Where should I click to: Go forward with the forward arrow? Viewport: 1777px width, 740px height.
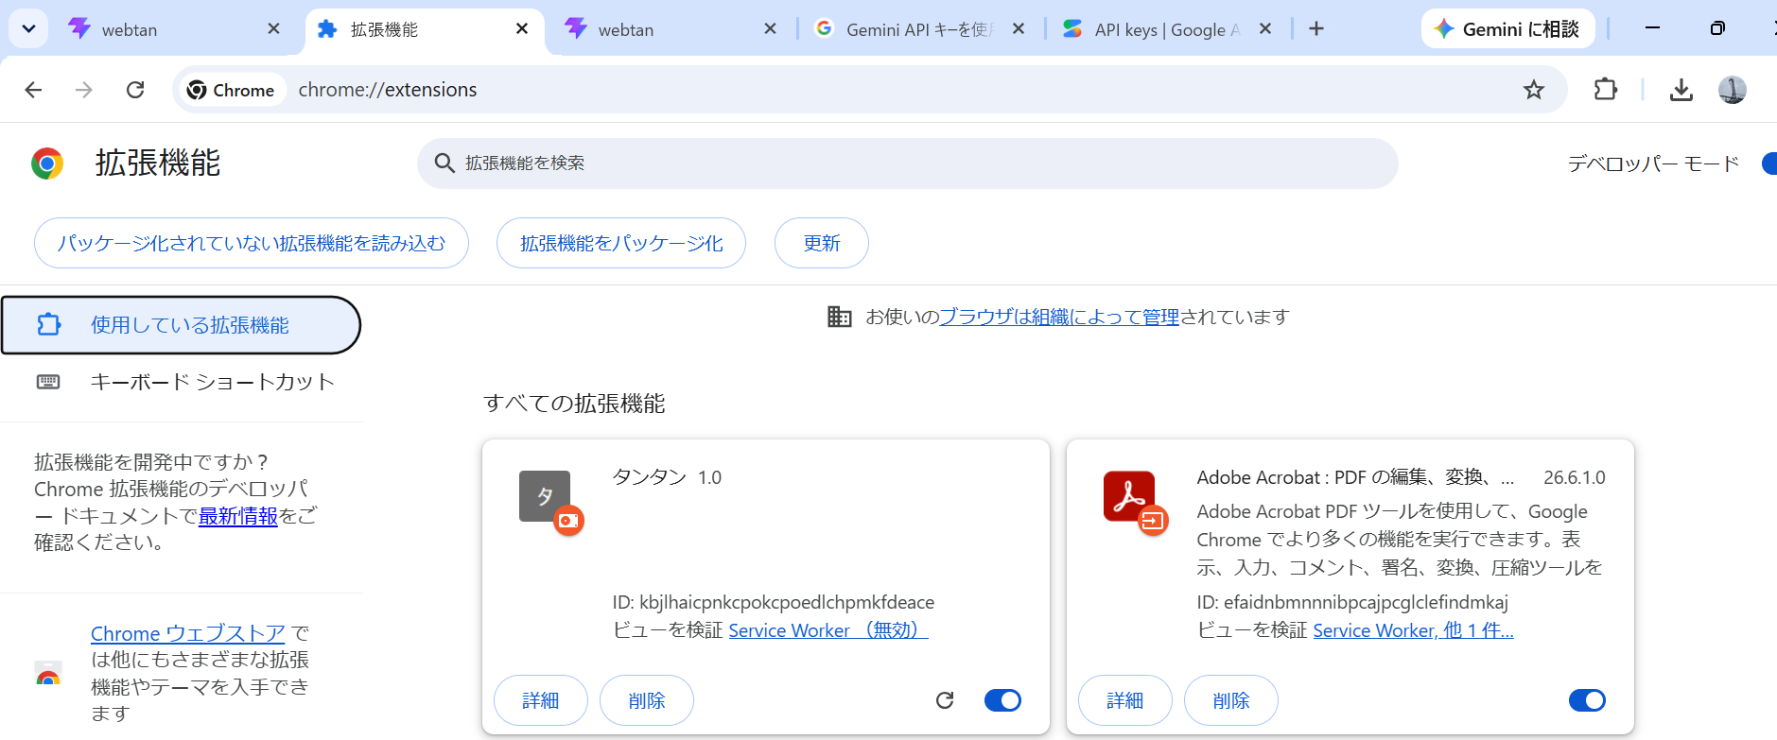point(84,90)
